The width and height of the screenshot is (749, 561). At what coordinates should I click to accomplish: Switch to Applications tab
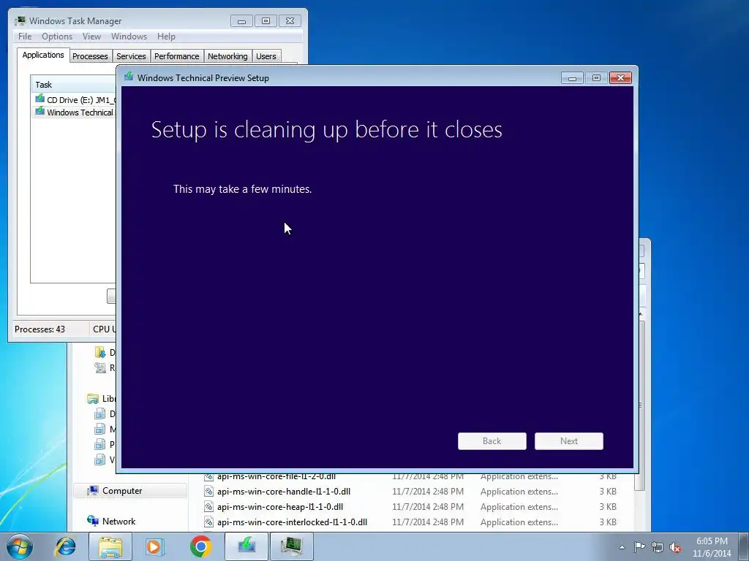click(43, 55)
